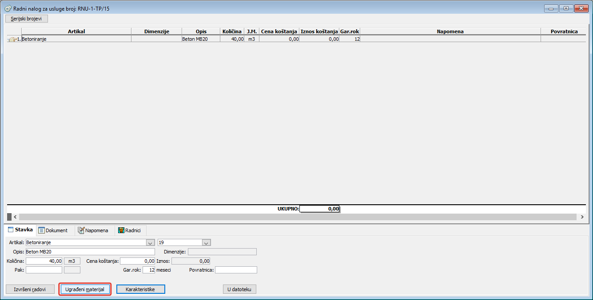Click the Gar.rok cell showing 12
Screen dimensions: 593x300
350,39
